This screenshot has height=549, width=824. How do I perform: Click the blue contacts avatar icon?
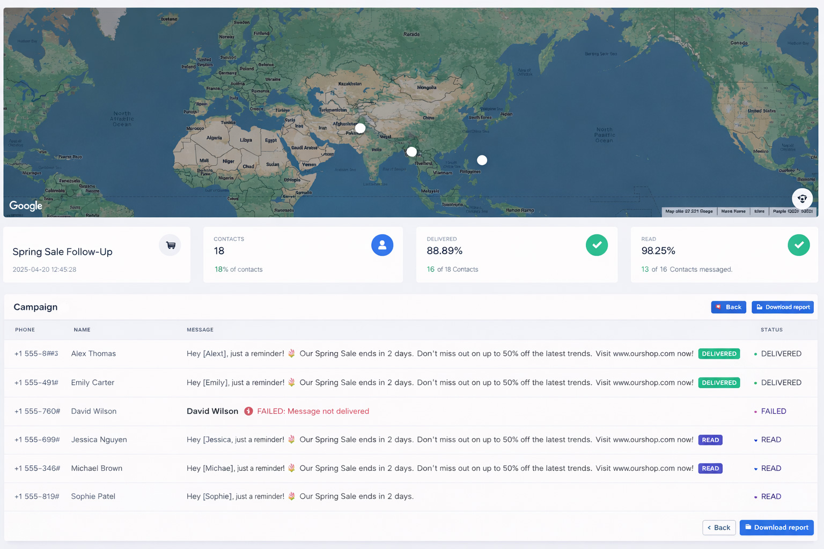click(382, 245)
